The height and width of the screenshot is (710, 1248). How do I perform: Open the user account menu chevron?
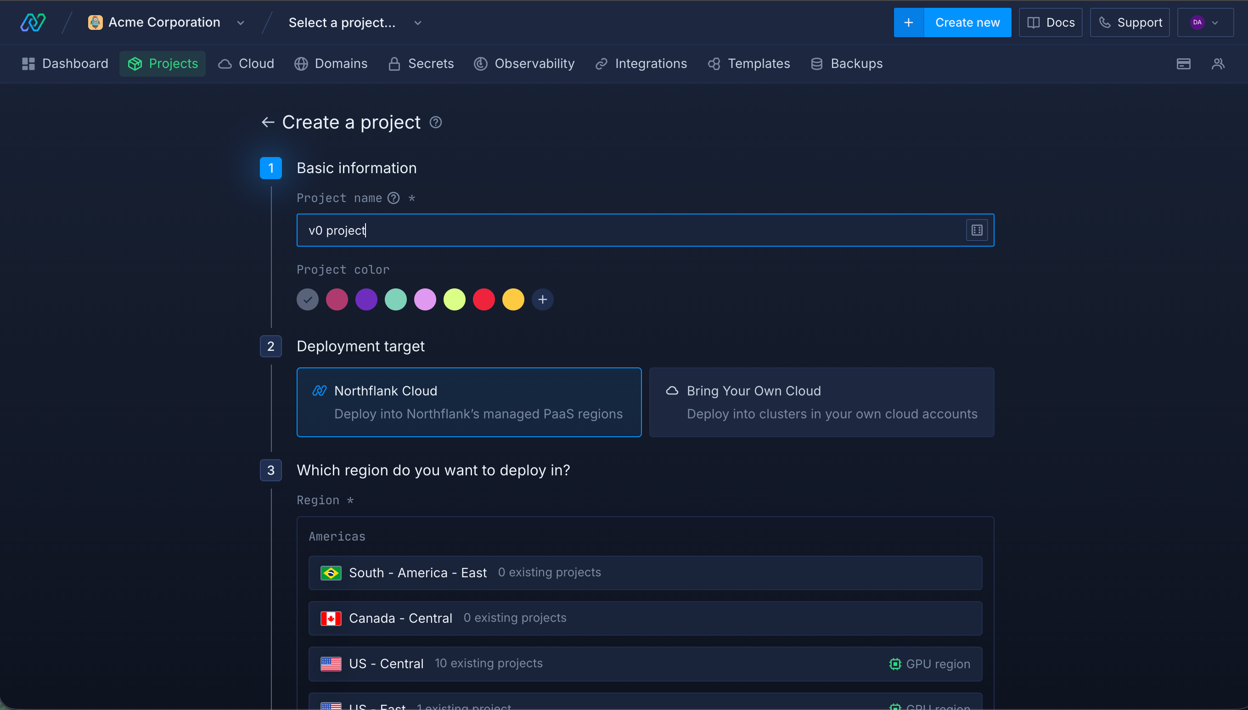(1215, 23)
